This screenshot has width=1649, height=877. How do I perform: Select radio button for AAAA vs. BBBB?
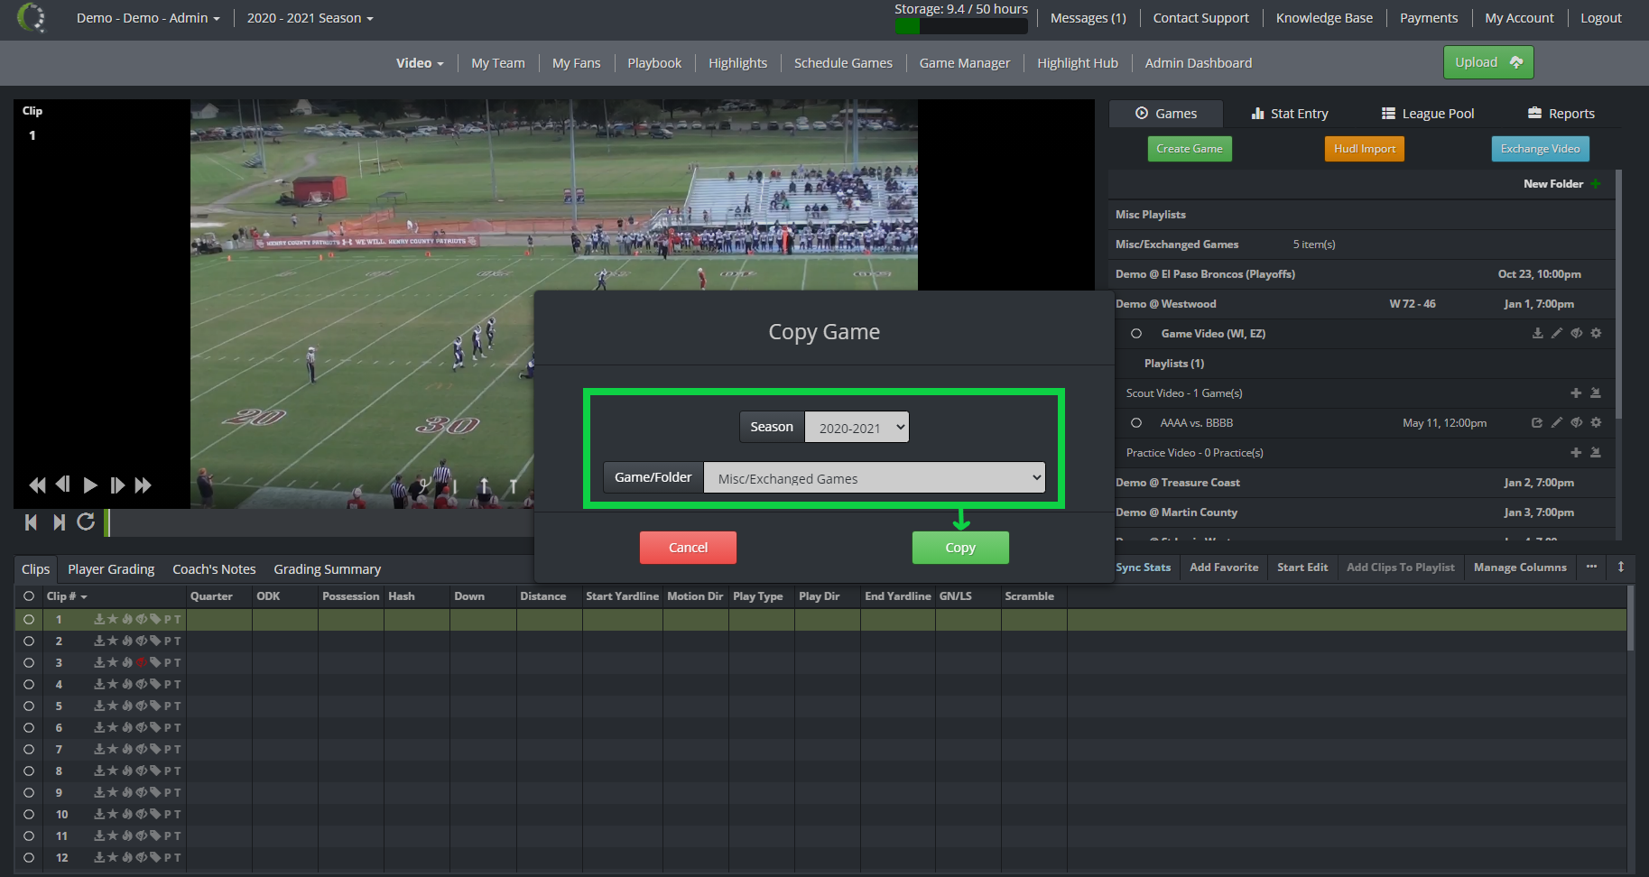coord(1136,422)
